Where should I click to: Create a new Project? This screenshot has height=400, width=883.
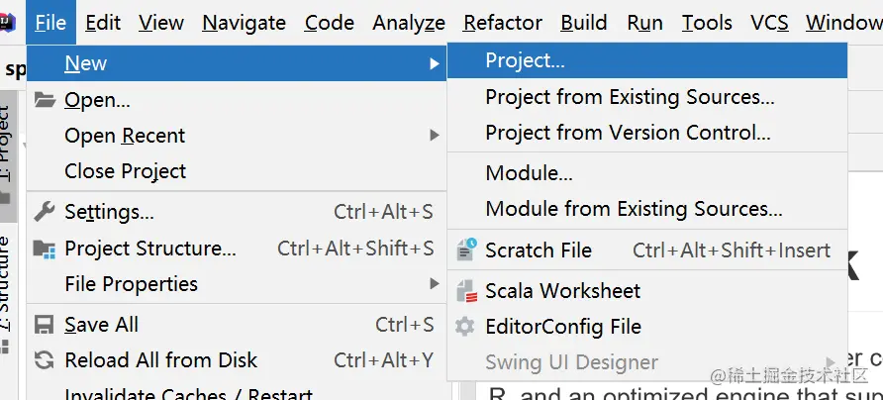tap(525, 60)
